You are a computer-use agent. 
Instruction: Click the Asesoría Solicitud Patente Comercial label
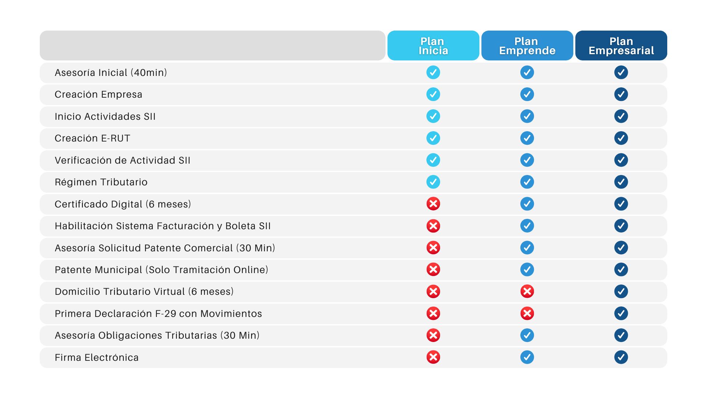pyautogui.click(x=165, y=248)
